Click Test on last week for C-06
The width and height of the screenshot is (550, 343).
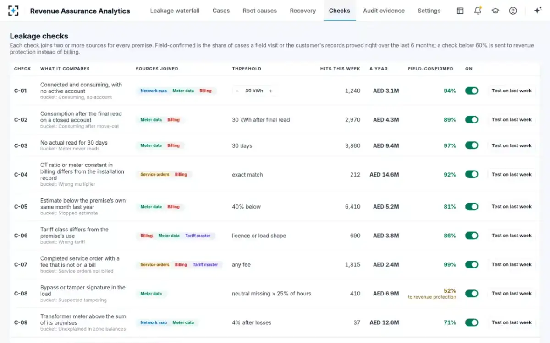coord(511,235)
